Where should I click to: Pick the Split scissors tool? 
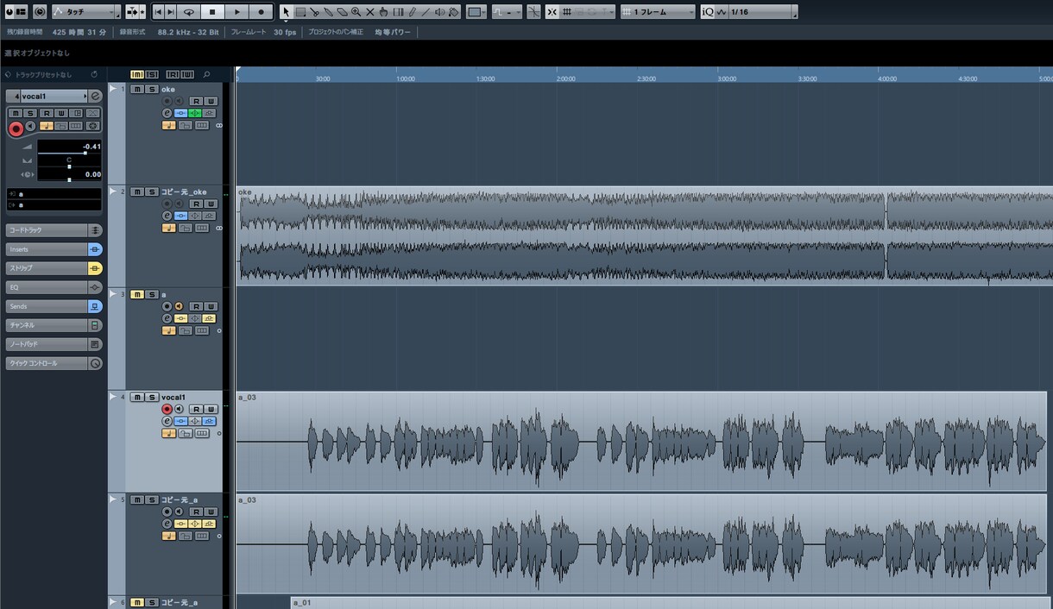[314, 12]
